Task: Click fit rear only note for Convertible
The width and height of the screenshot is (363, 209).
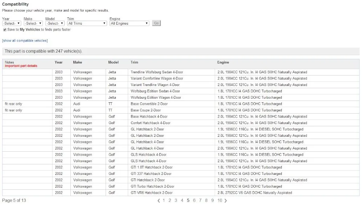Action: [13, 104]
